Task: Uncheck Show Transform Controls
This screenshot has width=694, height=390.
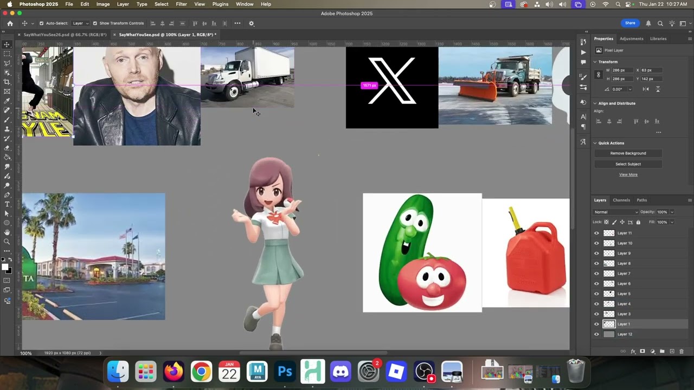Action: click(95, 23)
